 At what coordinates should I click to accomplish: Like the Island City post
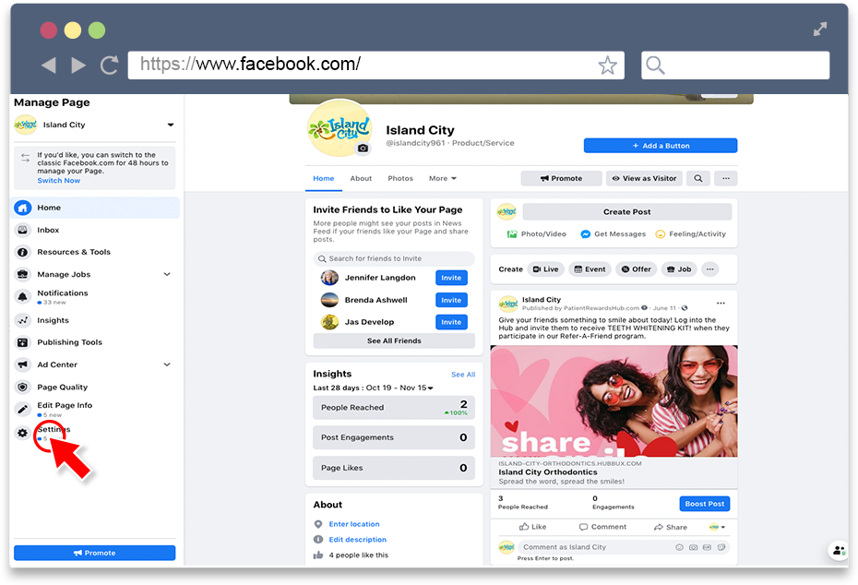point(532,527)
